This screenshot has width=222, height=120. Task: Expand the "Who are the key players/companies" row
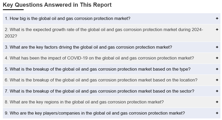pyautogui.click(x=95, y=113)
